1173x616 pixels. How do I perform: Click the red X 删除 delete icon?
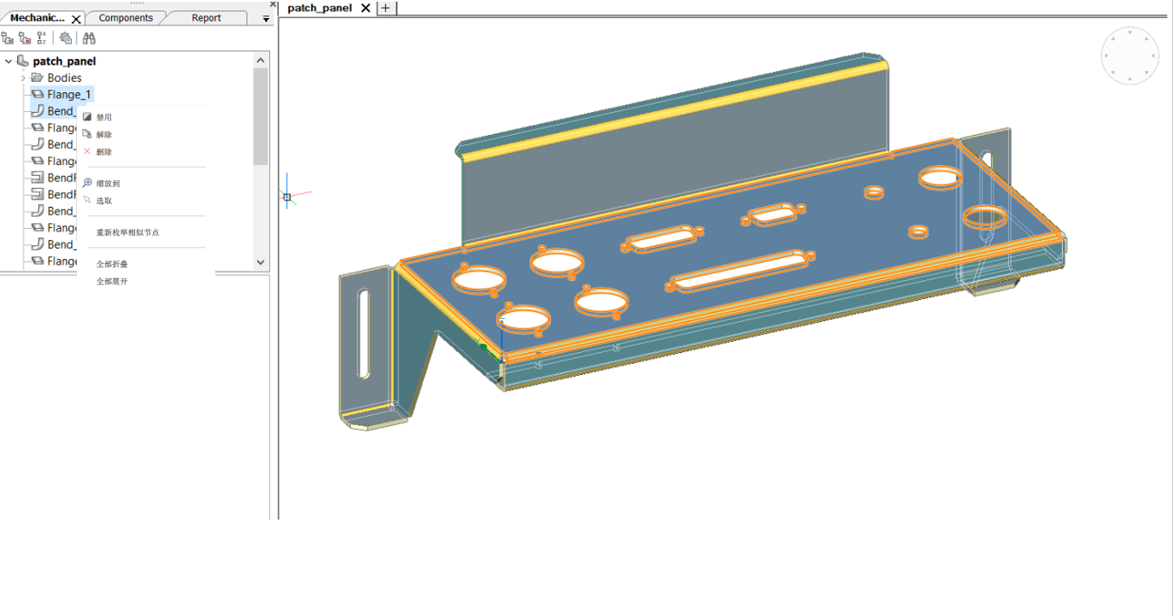click(87, 151)
